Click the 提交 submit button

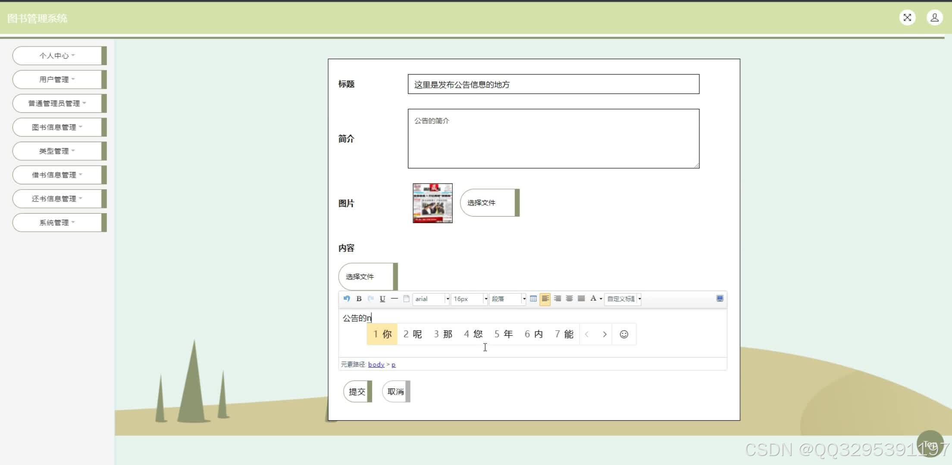(357, 391)
